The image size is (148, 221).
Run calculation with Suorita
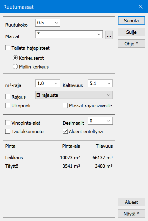(131, 20)
